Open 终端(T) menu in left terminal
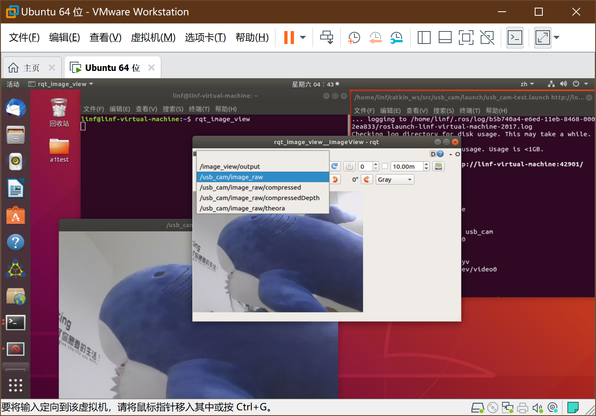Viewport: 596px width, 416px height. (199, 109)
